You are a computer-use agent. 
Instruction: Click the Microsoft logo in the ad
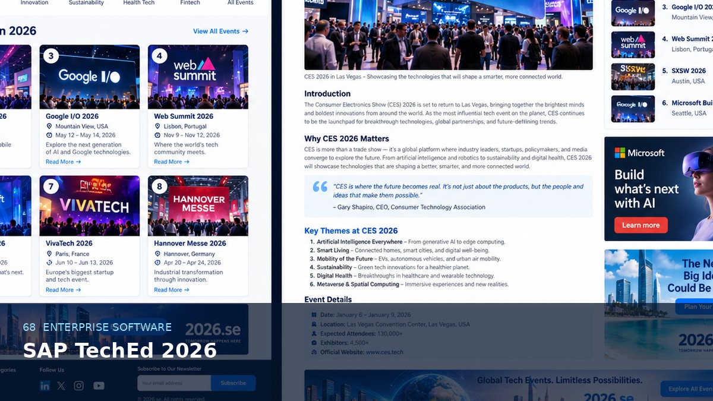tap(639, 153)
